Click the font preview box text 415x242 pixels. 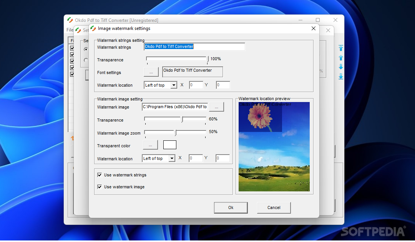188,70
